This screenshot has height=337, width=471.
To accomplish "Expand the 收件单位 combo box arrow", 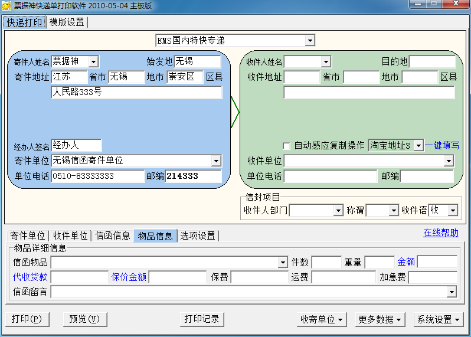I will (x=449, y=161).
